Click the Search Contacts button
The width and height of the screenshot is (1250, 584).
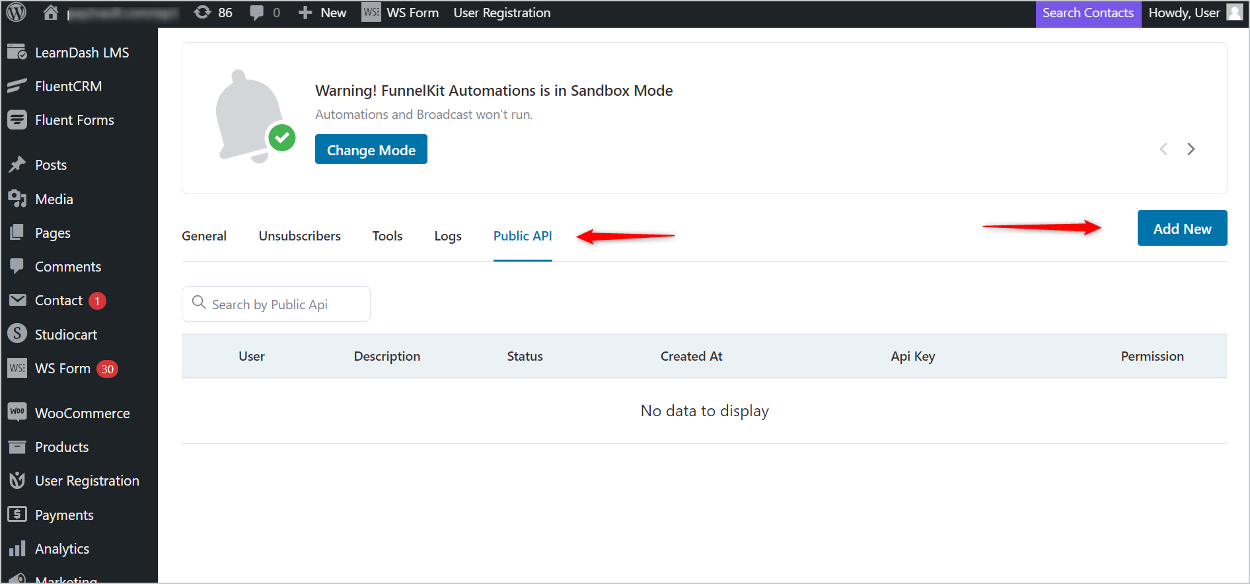1088,13
